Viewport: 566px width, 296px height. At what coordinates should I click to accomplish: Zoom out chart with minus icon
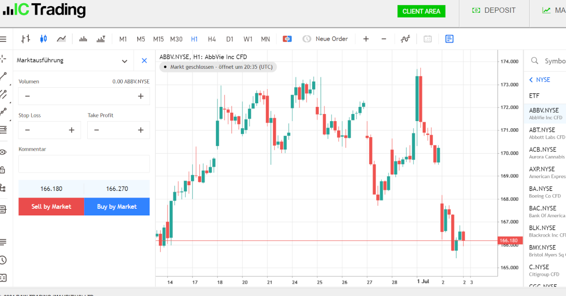(384, 39)
